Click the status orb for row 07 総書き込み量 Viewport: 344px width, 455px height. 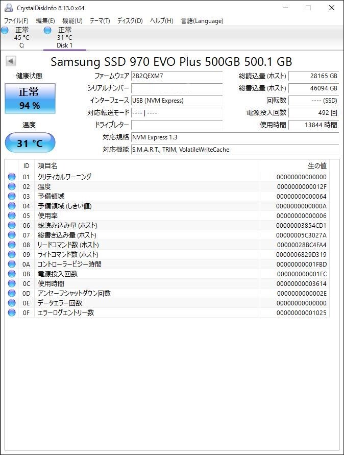tap(12, 235)
